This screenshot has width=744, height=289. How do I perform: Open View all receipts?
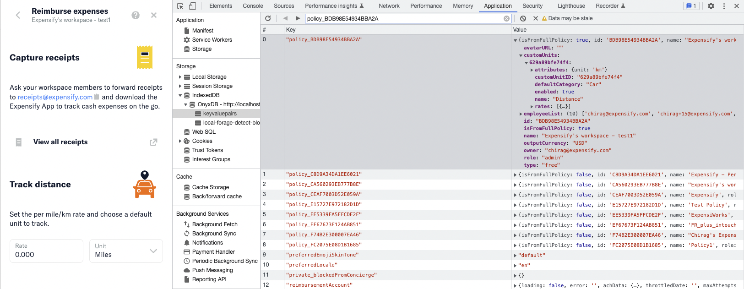click(60, 142)
